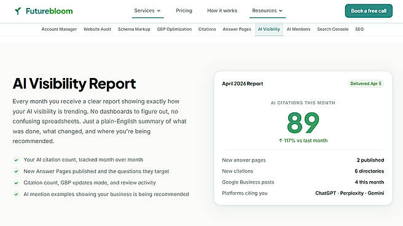The width and height of the screenshot is (403, 226).
Task: Click the New answer pages row label
Action: tap(244, 160)
